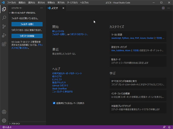The width and height of the screenshot is (173, 129).
Task: Open notifications bell in status bar
Action: 169,127
